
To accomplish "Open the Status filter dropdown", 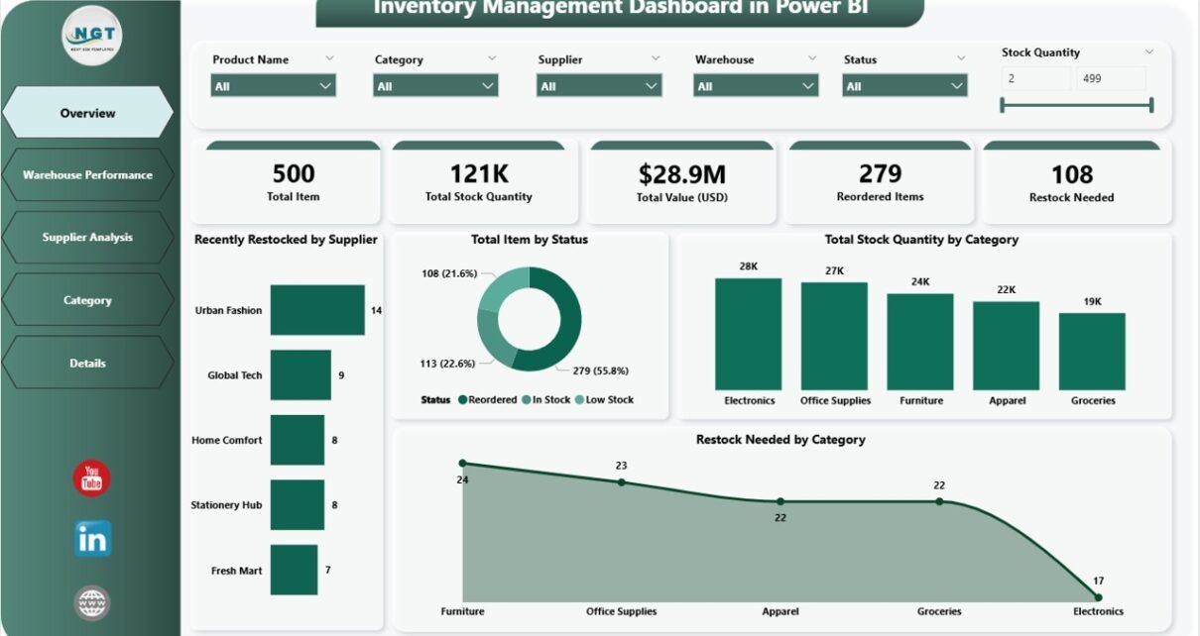I will pyautogui.click(x=905, y=86).
